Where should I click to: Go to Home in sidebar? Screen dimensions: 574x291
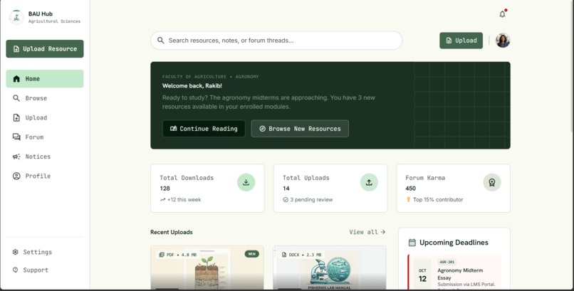click(x=45, y=78)
